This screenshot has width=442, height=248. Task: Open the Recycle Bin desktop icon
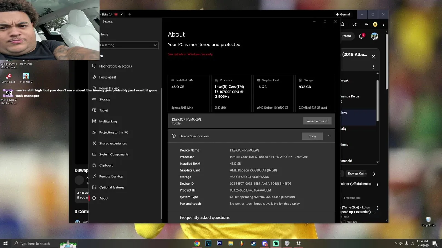tap(429, 222)
